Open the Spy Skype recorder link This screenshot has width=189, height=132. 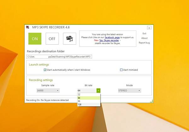click(x=109, y=40)
